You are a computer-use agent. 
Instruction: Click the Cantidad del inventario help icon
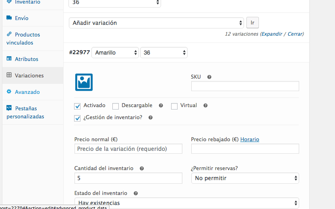(142, 168)
